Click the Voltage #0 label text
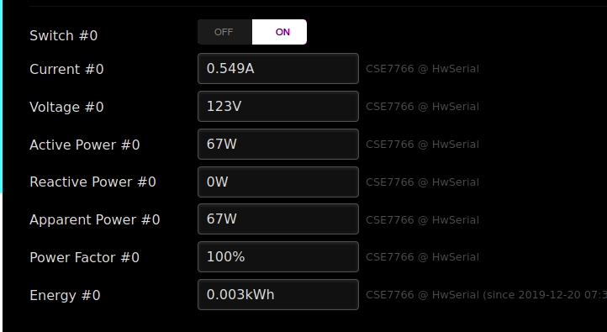 tap(66, 108)
